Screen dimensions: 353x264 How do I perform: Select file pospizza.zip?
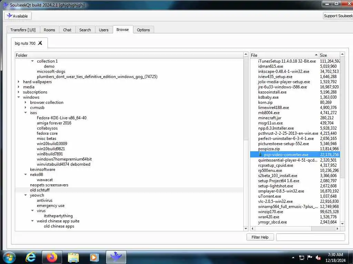pos(269,149)
